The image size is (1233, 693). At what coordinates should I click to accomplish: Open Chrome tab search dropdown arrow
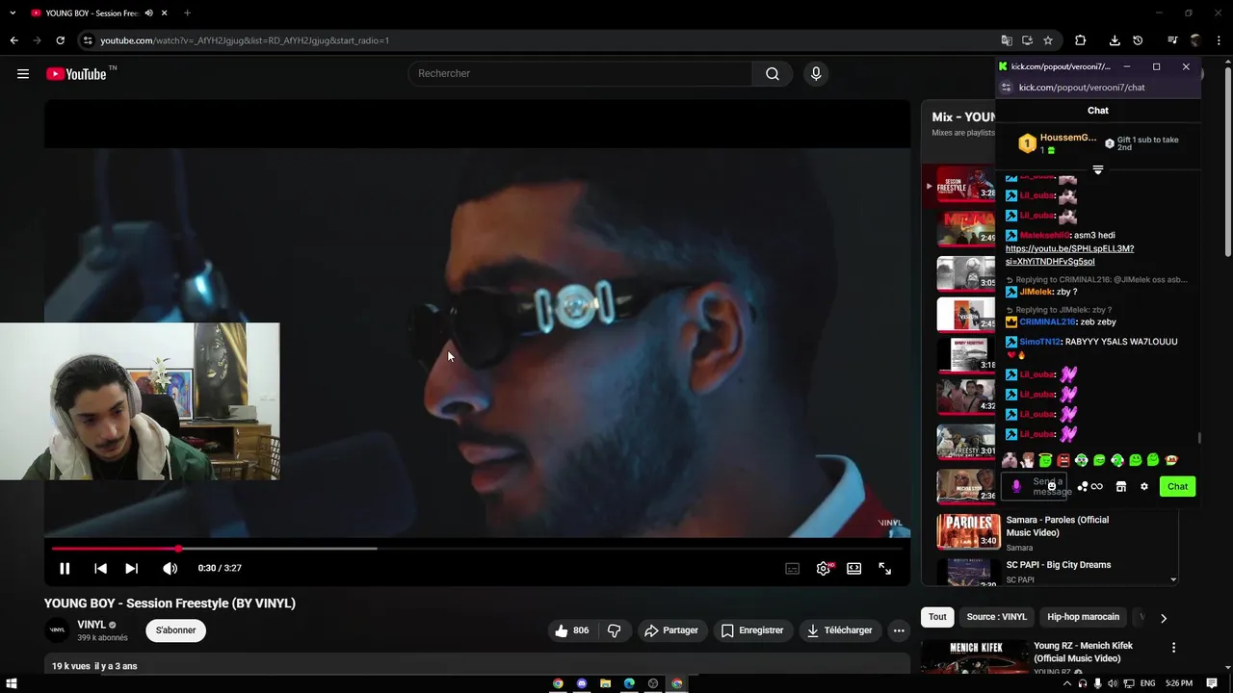click(x=13, y=13)
